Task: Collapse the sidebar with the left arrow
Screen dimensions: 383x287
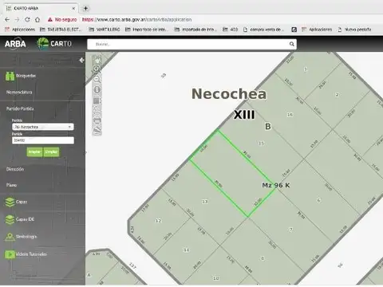Action: (81, 61)
